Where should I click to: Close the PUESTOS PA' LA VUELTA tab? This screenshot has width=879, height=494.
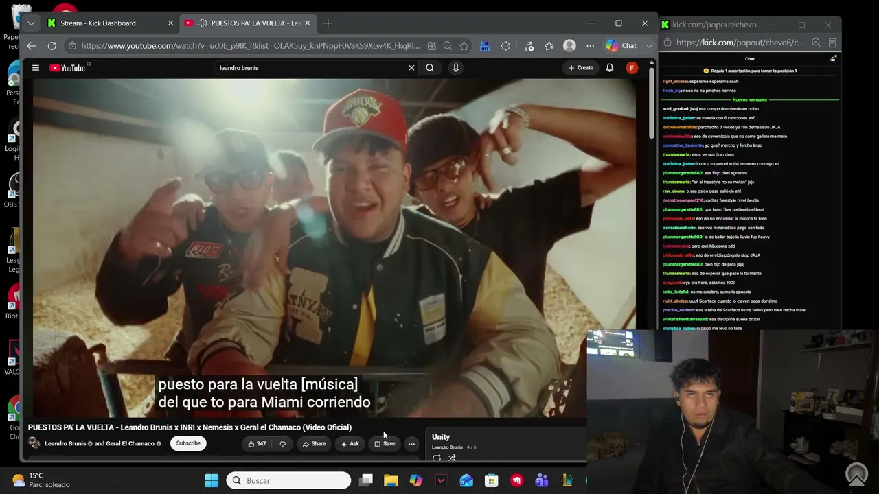point(308,23)
